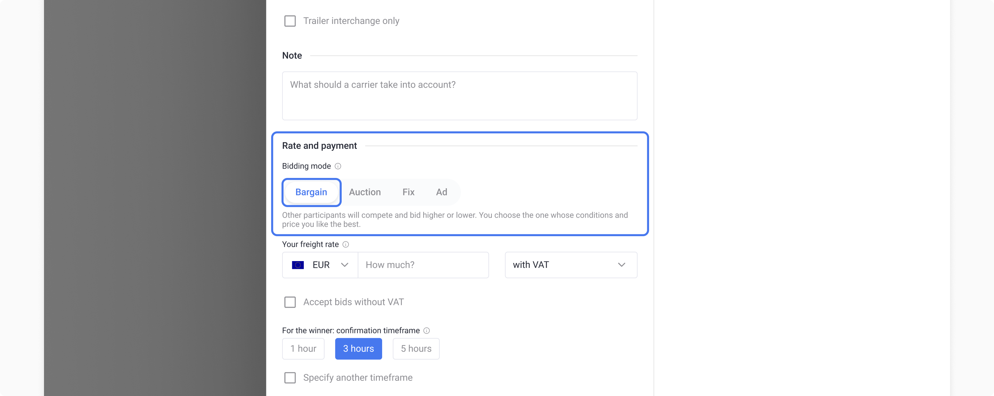Click the How much freight rate field

[x=423, y=265]
